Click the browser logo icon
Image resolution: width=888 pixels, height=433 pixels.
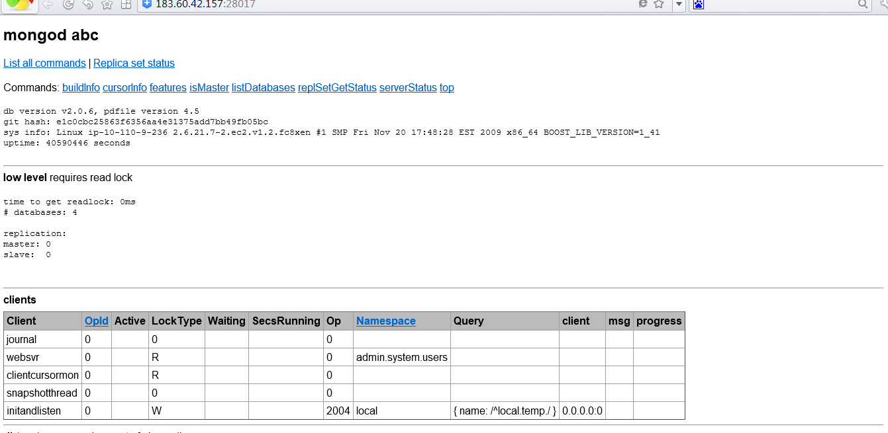20,5
